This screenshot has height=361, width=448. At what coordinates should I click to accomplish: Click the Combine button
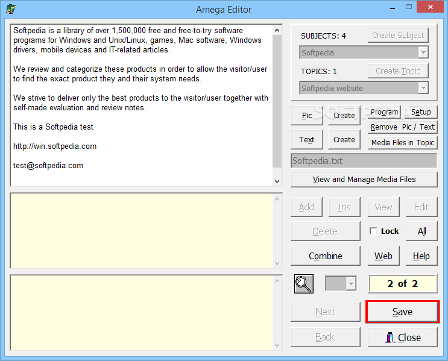tap(326, 256)
